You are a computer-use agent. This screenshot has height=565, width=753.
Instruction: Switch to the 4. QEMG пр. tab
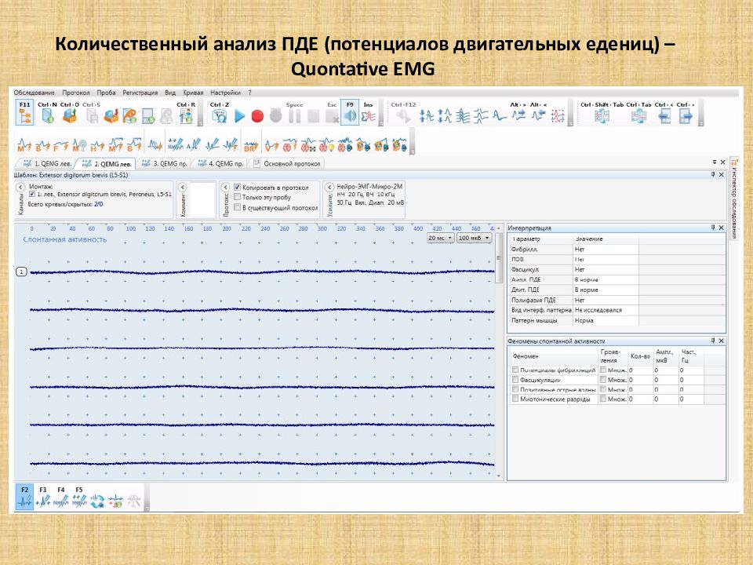[220, 164]
